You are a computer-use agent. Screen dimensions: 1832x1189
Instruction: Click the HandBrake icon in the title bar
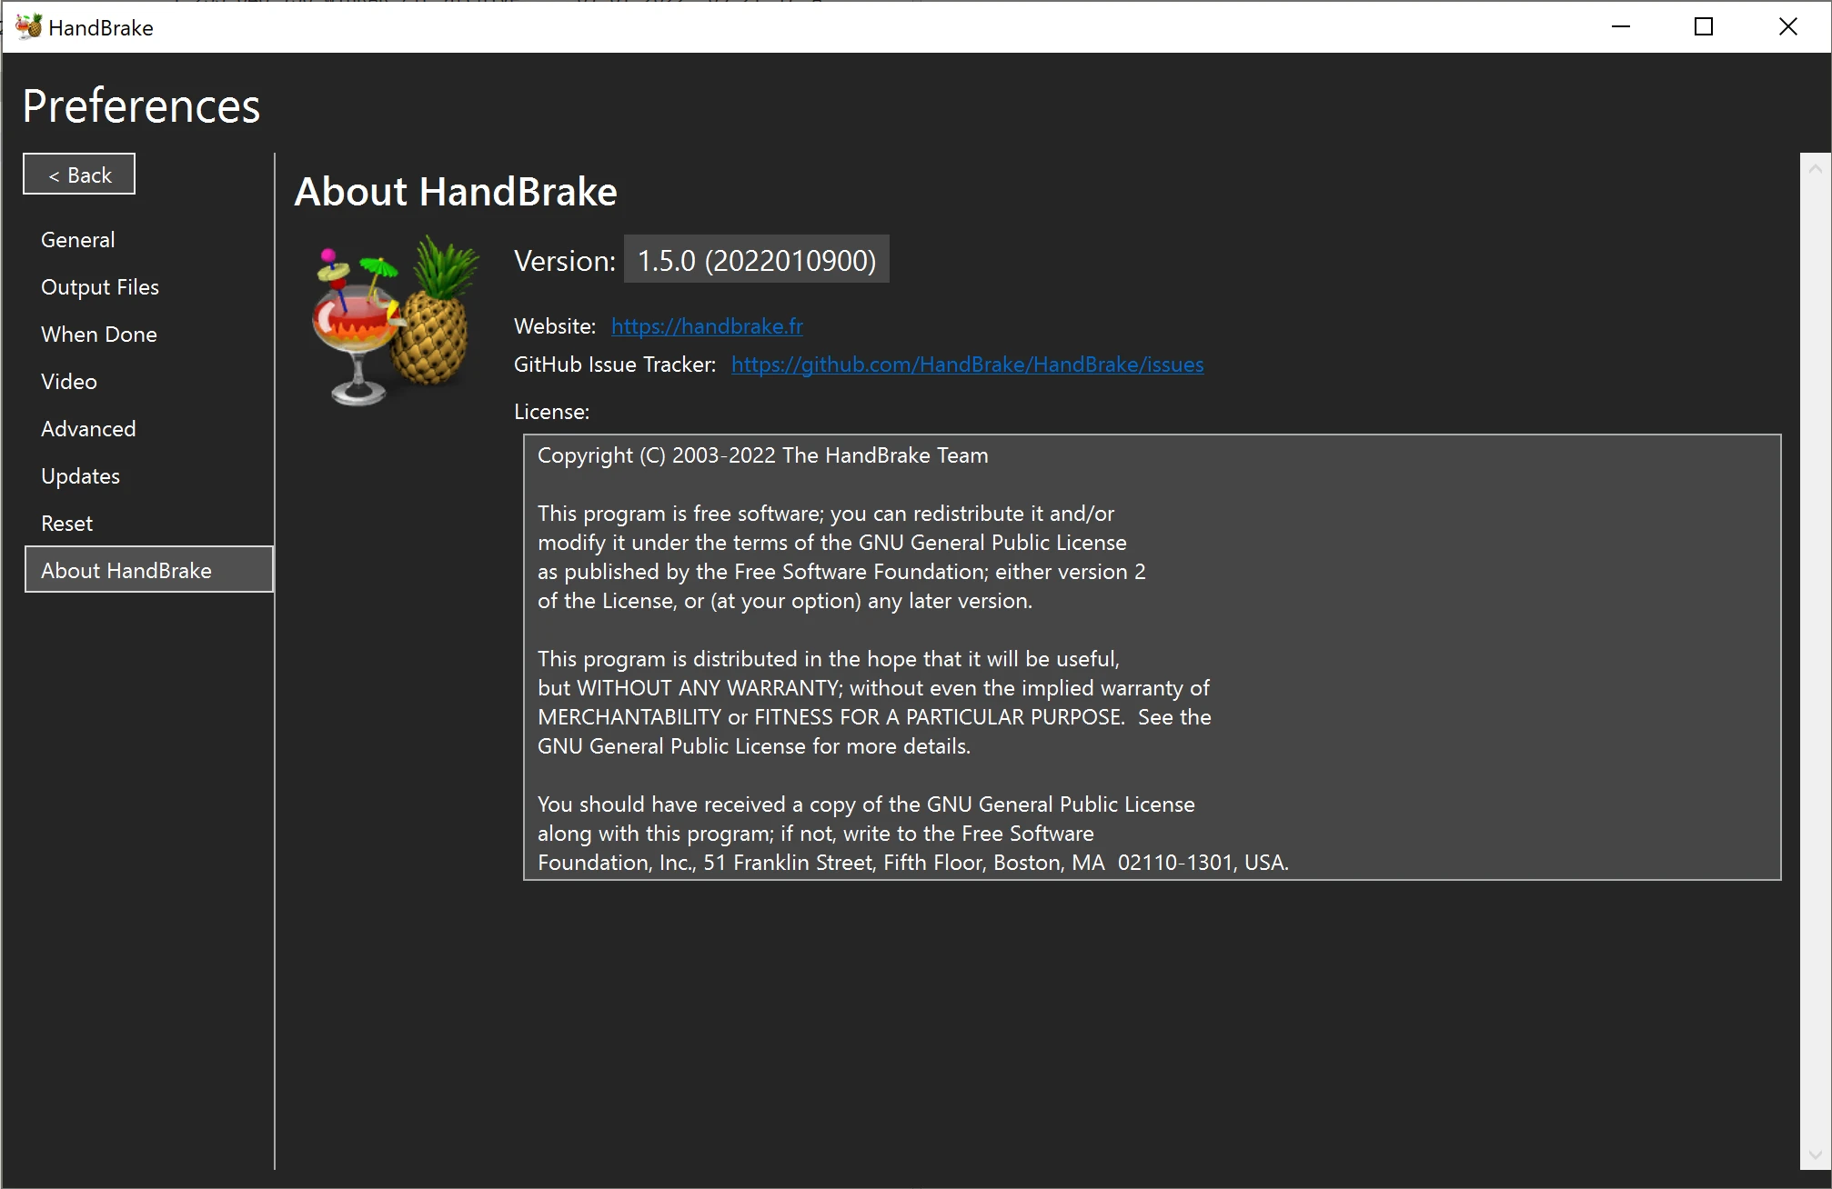[28, 27]
